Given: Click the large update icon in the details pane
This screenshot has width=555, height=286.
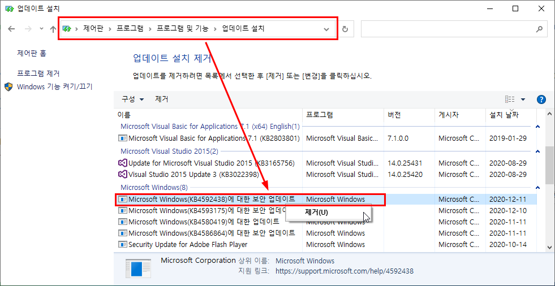Looking at the screenshot, I should (139, 269).
